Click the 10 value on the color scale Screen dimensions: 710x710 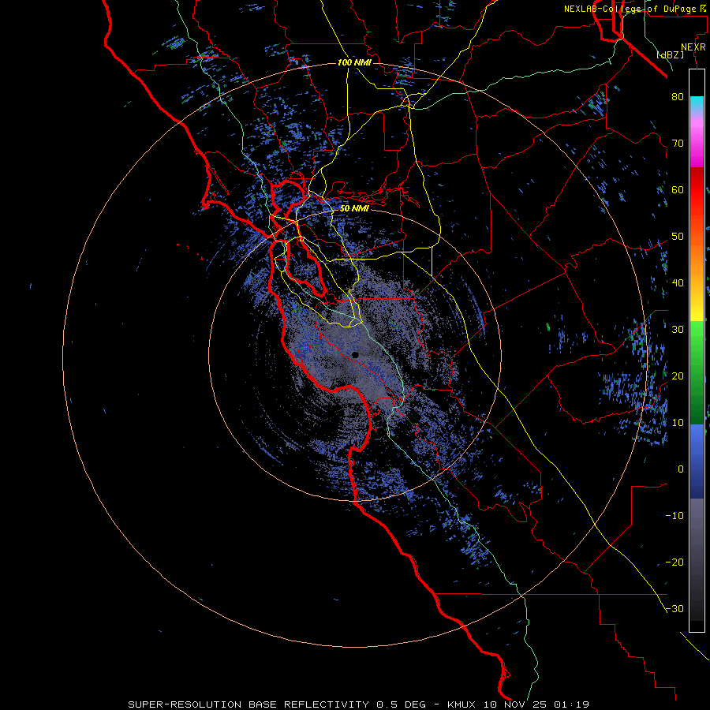click(678, 423)
